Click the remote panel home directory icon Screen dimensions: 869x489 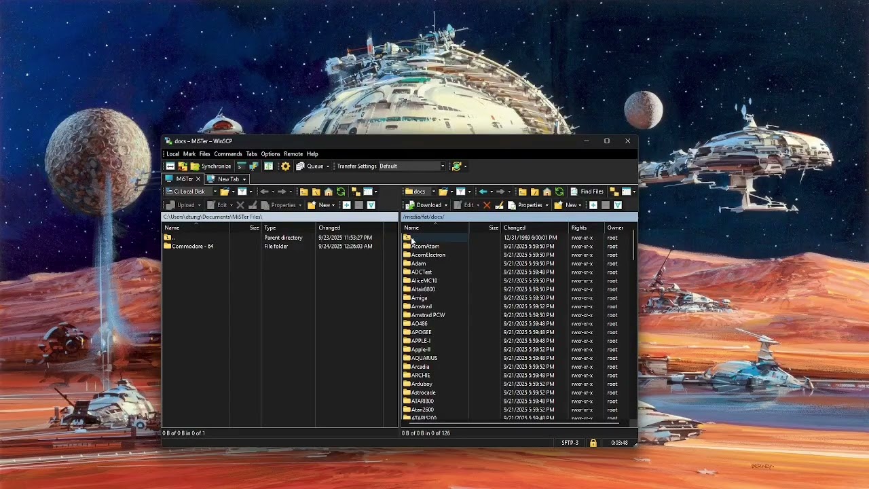coord(547,192)
